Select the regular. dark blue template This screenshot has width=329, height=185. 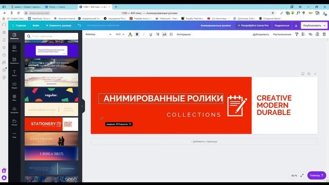pos(51,95)
